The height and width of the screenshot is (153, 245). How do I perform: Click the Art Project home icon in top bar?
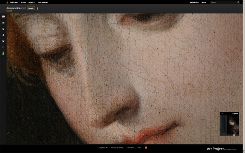pyautogui.click(x=7, y=2)
